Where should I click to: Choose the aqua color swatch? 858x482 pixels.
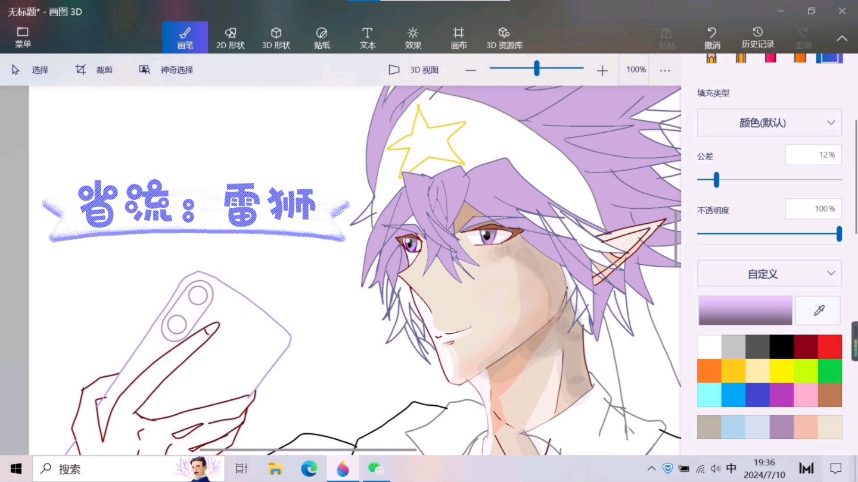[709, 395]
